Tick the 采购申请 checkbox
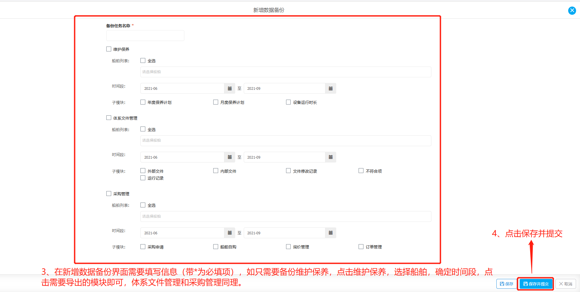The image size is (580, 292). coord(143,247)
